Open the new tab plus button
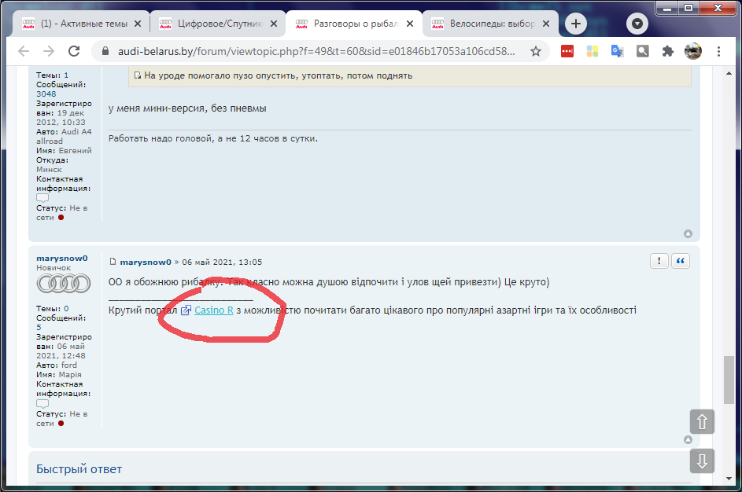 pyautogui.click(x=576, y=24)
